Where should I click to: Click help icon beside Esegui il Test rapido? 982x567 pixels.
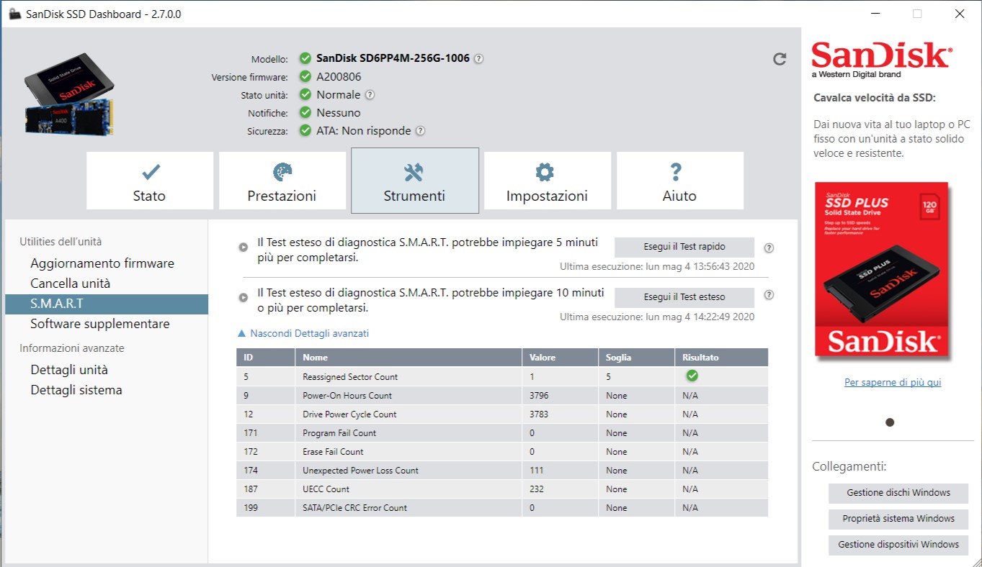[x=769, y=248]
